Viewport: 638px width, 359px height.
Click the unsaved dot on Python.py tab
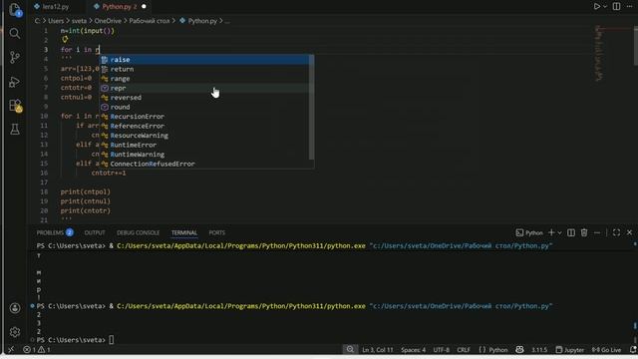144,7
